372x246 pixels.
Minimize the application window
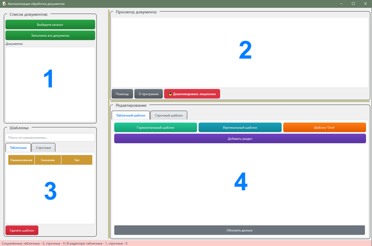(341, 3)
